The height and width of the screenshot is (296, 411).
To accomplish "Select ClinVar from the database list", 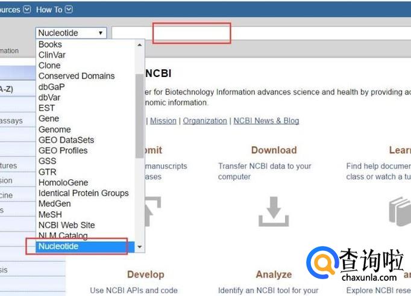I will click(85, 55).
